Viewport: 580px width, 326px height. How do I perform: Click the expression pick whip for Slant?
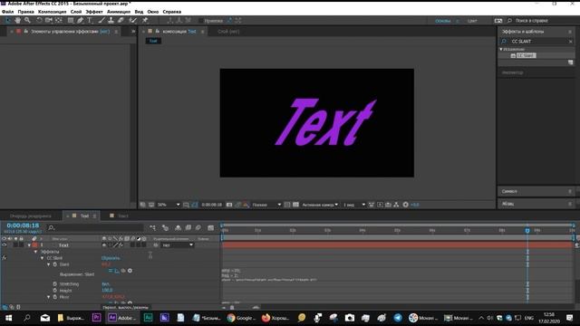(x=123, y=271)
